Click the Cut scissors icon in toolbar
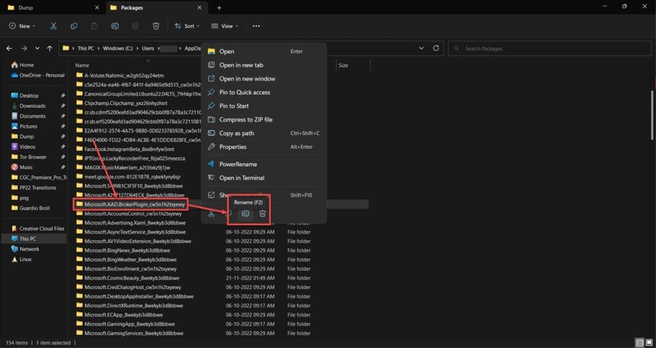 coord(54,26)
